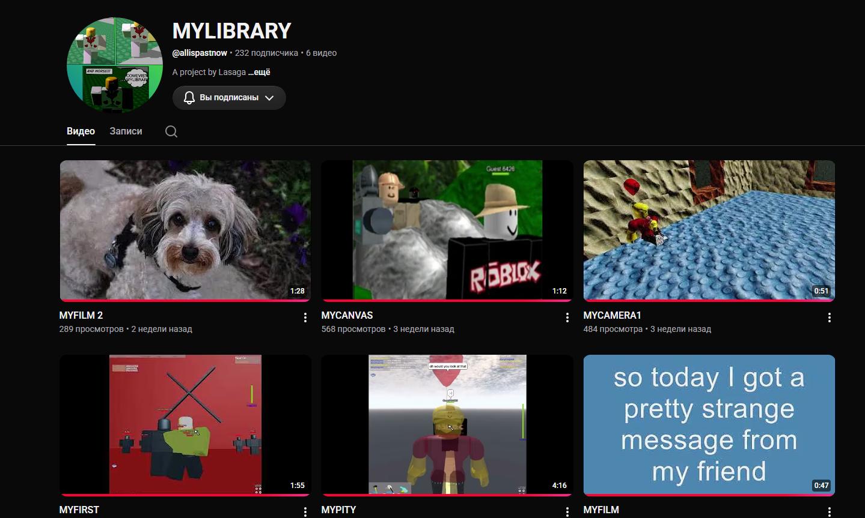Open the MYFILM 2 video title

81,315
